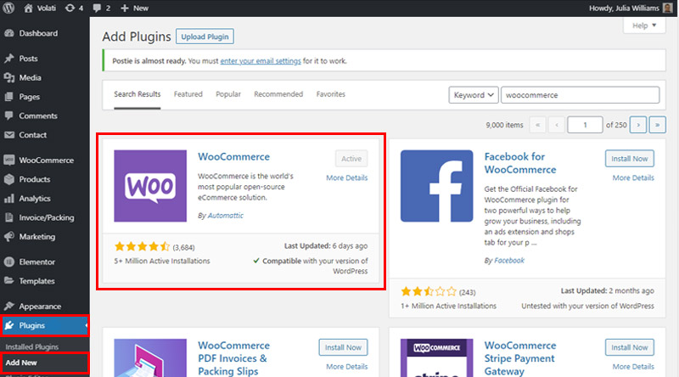Open the updates icon showing 4
679x377 pixels.
coord(70,8)
